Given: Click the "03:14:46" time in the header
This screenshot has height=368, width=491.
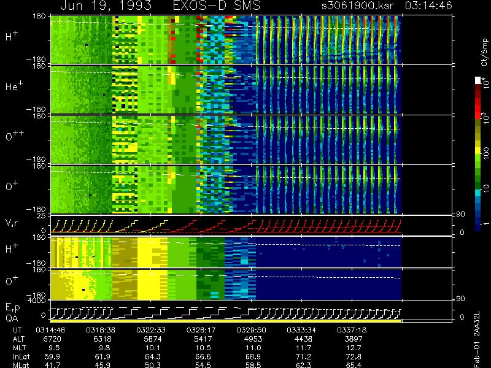Looking at the screenshot, I should (x=428, y=6).
